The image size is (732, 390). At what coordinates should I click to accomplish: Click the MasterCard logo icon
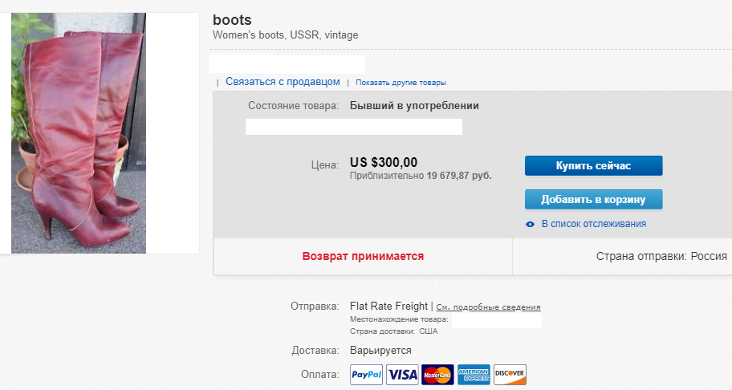coord(437,375)
